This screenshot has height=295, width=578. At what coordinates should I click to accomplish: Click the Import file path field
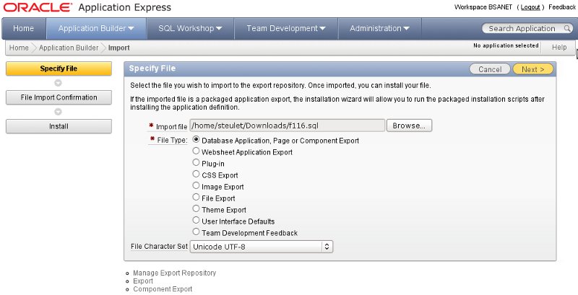287,126
